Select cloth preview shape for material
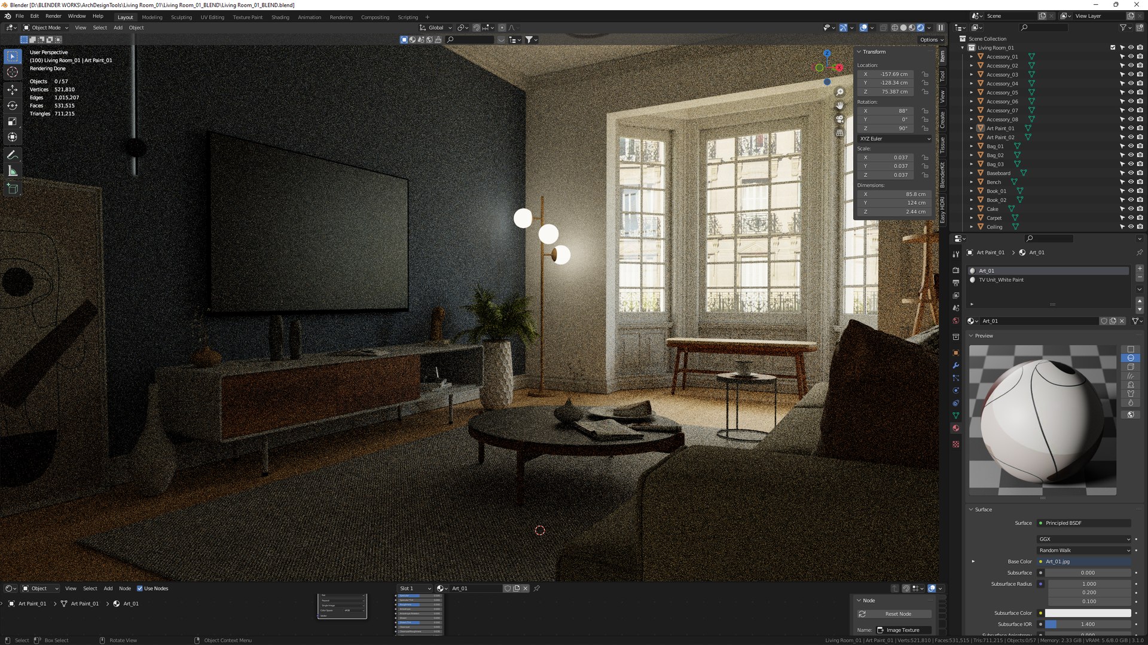This screenshot has width=1148, height=645. coord(1131,394)
